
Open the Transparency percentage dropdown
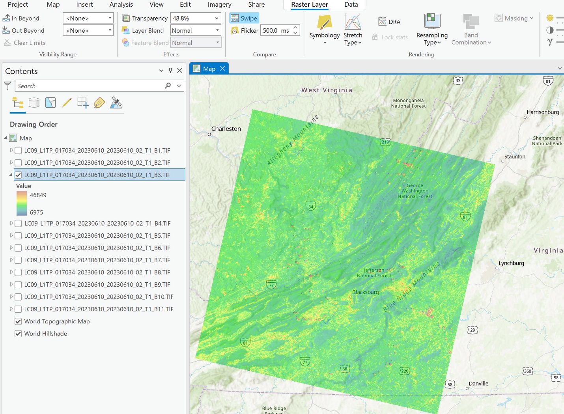217,18
